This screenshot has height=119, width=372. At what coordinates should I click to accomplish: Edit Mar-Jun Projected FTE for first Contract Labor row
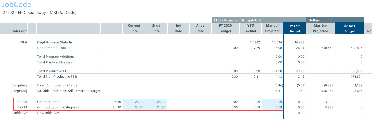272,102
